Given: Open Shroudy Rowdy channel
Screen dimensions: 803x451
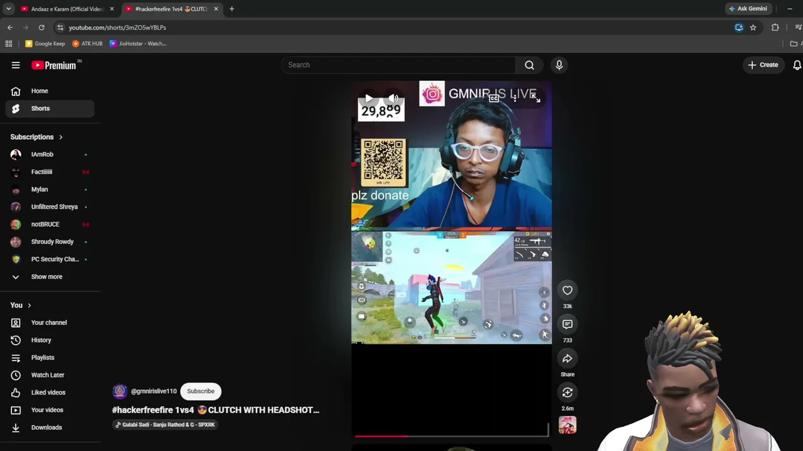Looking at the screenshot, I should point(50,242).
